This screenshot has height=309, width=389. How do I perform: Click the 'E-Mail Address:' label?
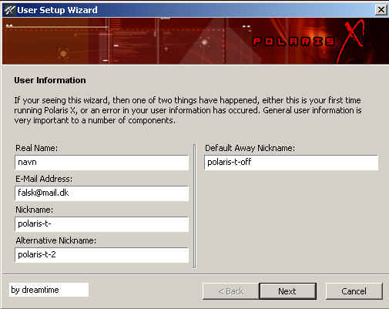tap(44, 179)
